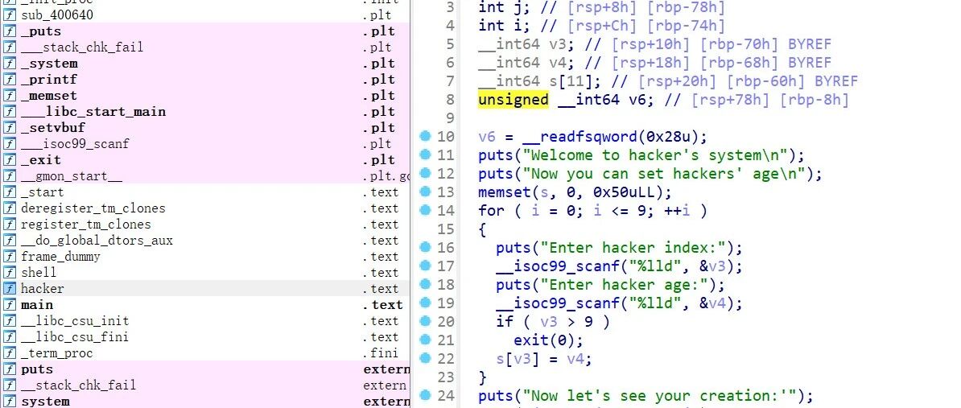Click the function icon beside _setvbuf
961x408 pixels.
[9, 128]
